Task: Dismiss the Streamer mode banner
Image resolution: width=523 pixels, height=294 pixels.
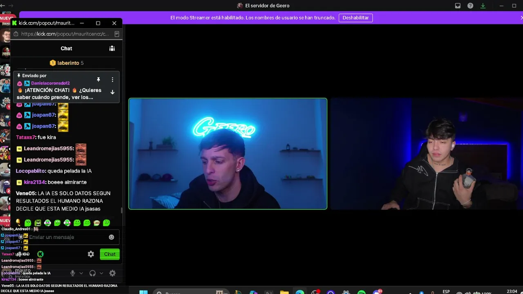Action: [x=521, y=18]
